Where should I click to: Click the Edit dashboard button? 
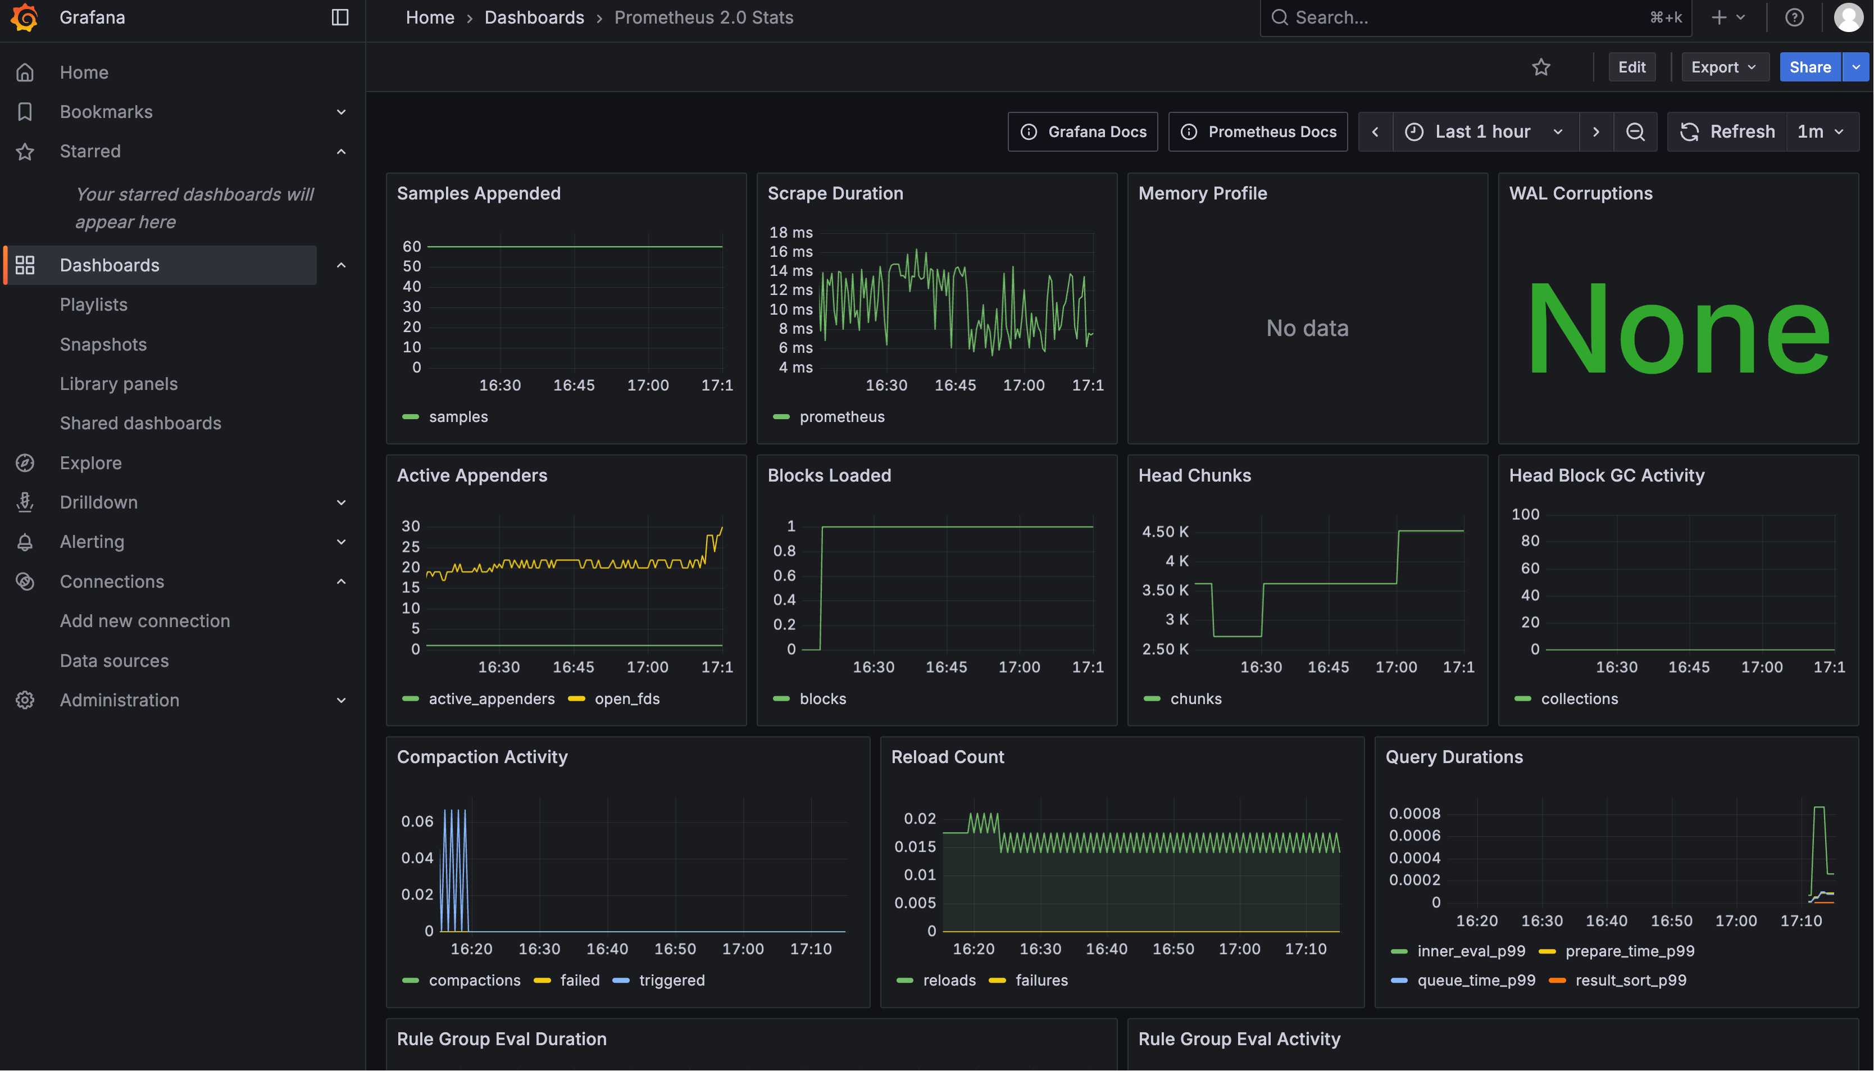point(1631,67)
